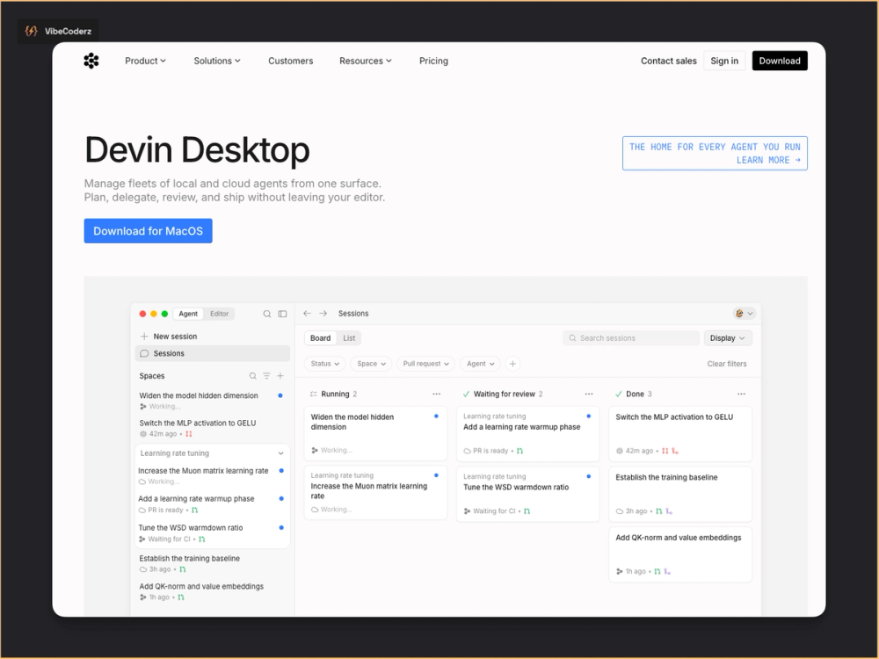Click the add filter plus button
This screenshot has height=659, width=879.
512,364
